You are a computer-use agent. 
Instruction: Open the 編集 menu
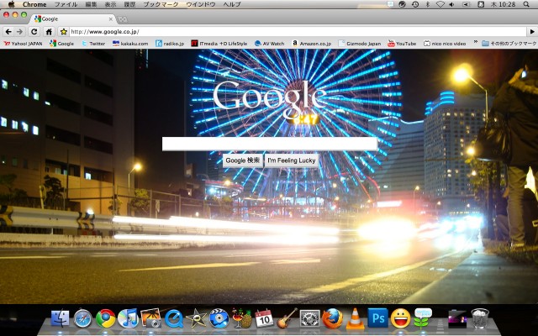[91, 4]
